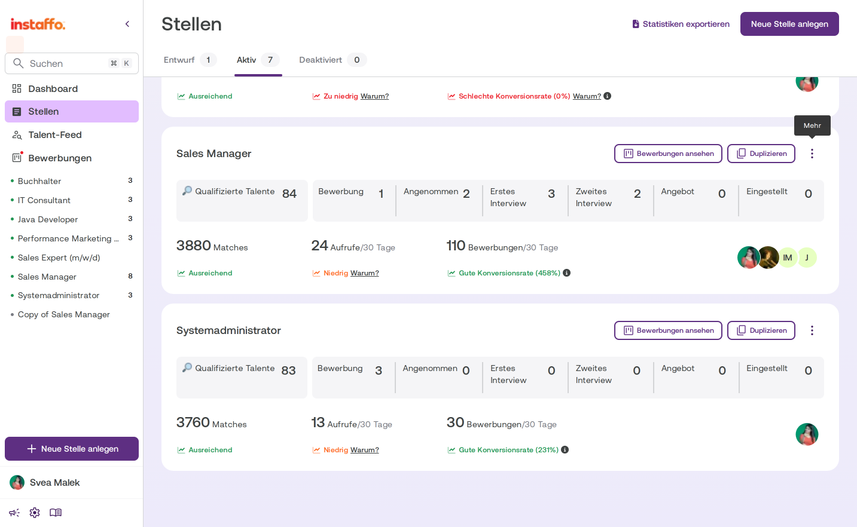Click the instaffo logo
857x527 pixels.
click(x=38, y=24)
